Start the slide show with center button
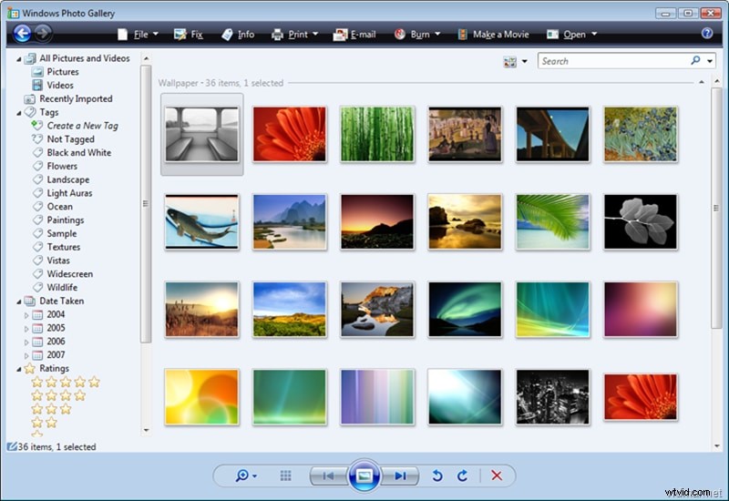729x501 pixels. point(364,475)
